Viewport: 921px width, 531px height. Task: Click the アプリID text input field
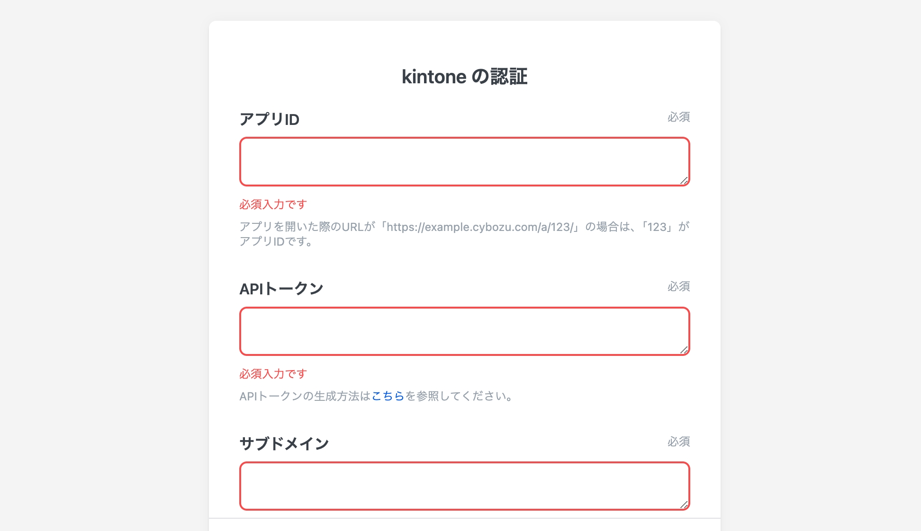click(x=464, y=162)
